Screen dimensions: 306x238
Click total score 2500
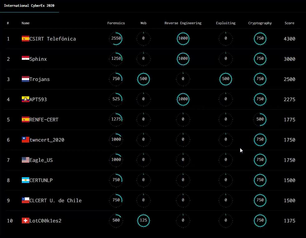289,79
